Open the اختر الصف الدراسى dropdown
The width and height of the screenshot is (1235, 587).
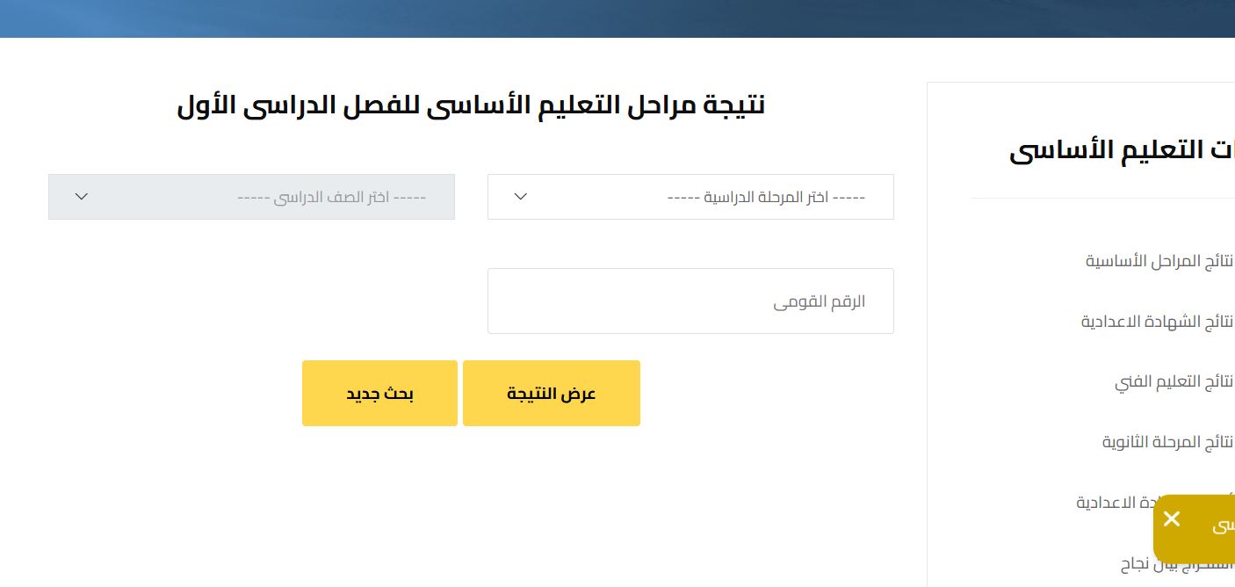point(251,197)
